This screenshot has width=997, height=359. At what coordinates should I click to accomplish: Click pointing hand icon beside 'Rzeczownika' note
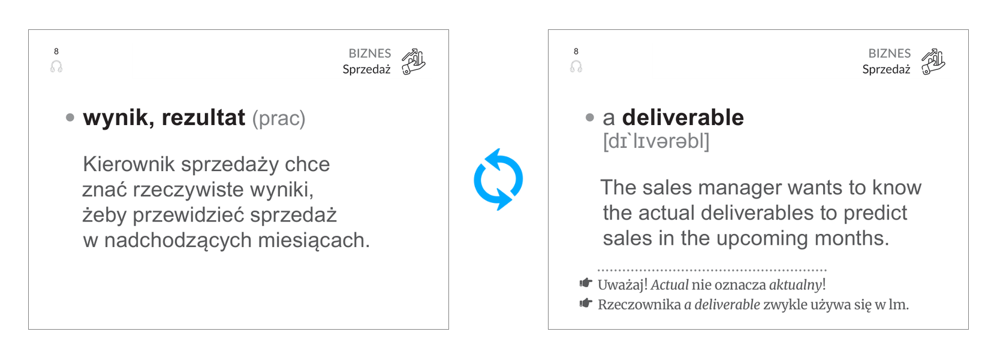click(x=586, y=303)
